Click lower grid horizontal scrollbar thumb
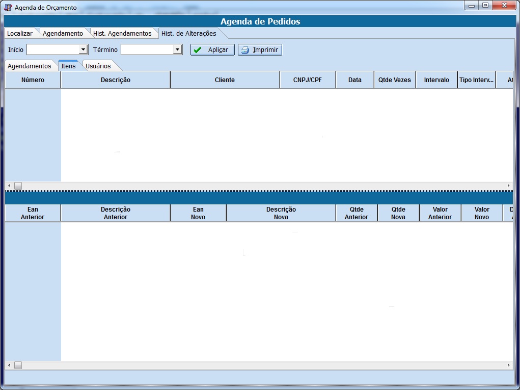 [x=18, y=366]
